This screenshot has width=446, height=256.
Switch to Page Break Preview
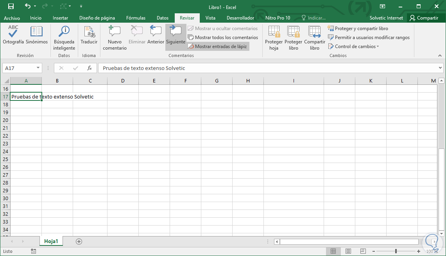click(363, 251)
